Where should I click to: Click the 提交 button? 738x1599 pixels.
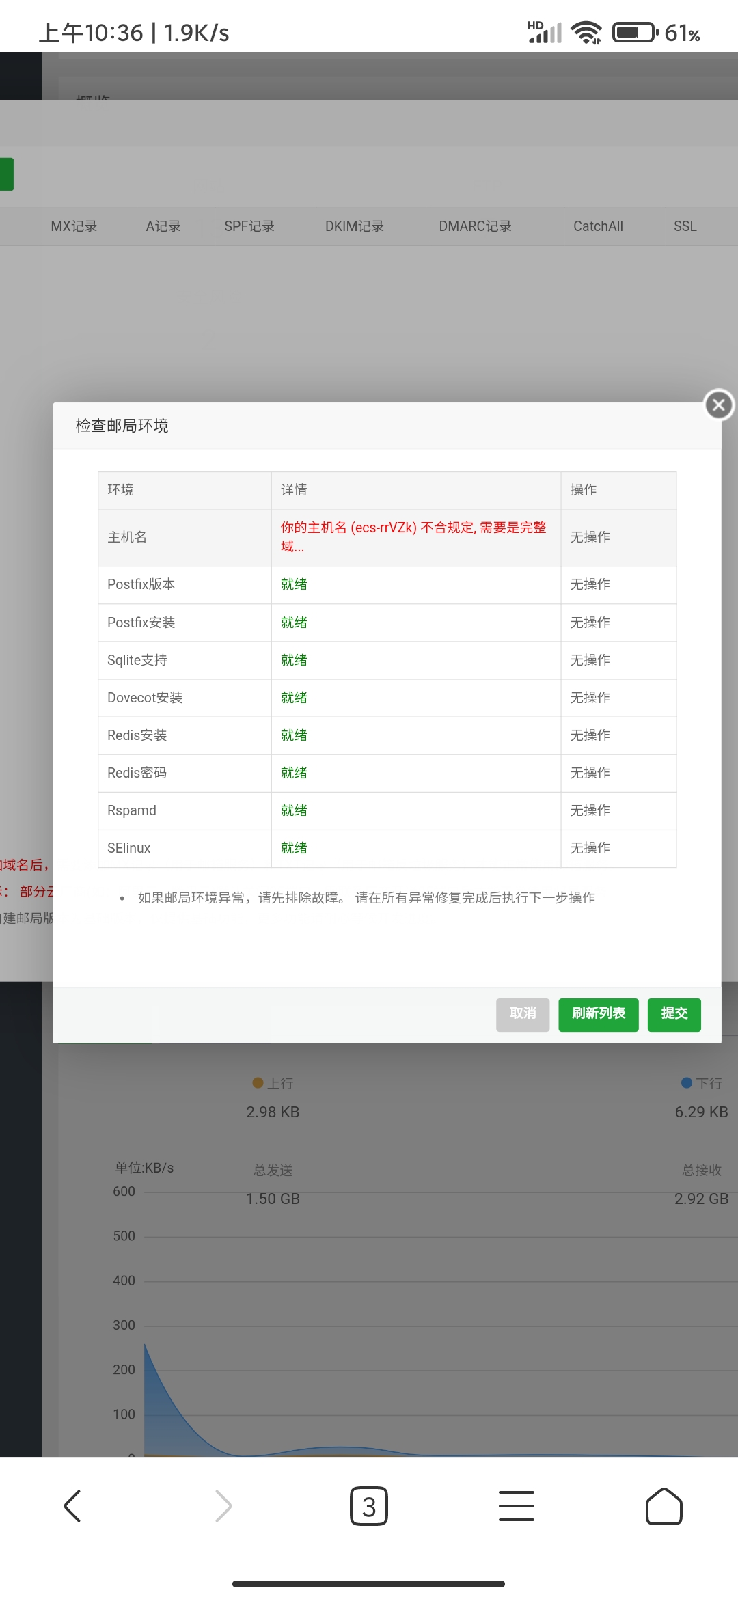click(674, 1014)
